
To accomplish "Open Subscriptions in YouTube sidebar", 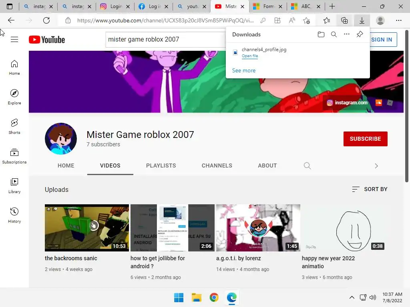I will coord(14,156).
